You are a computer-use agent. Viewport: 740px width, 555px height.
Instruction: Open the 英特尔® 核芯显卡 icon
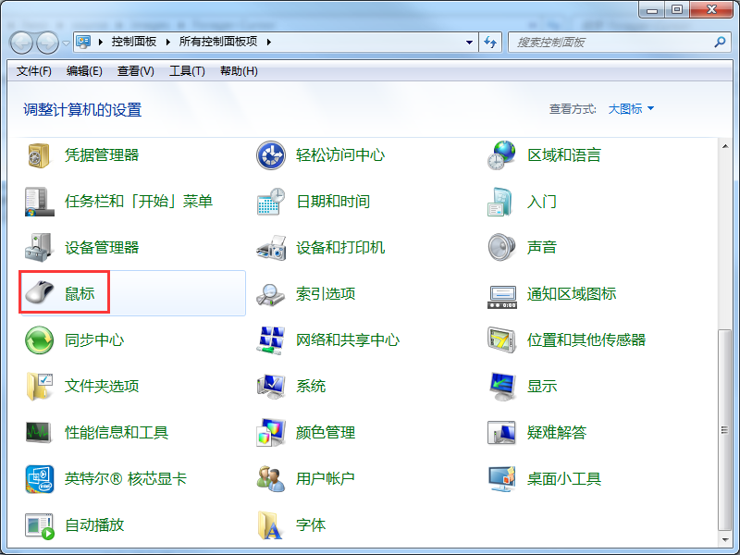tap(39, 478)
